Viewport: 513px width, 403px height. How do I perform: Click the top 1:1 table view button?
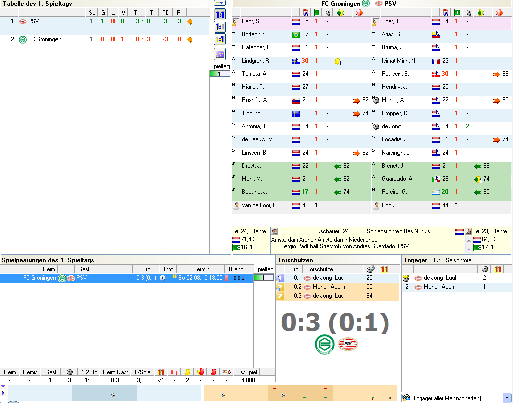(x=220, y=13)
